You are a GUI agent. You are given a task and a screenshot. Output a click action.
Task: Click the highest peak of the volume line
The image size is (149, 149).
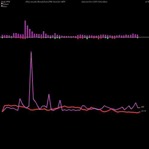[x=31, y=52]
